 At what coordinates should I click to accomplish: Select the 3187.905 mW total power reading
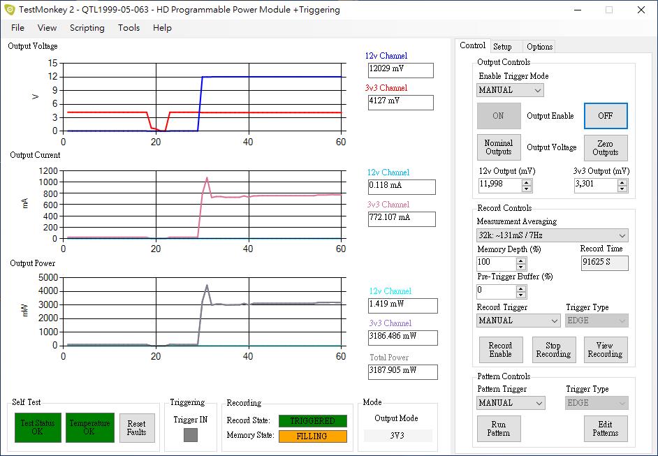pos(403,372)
